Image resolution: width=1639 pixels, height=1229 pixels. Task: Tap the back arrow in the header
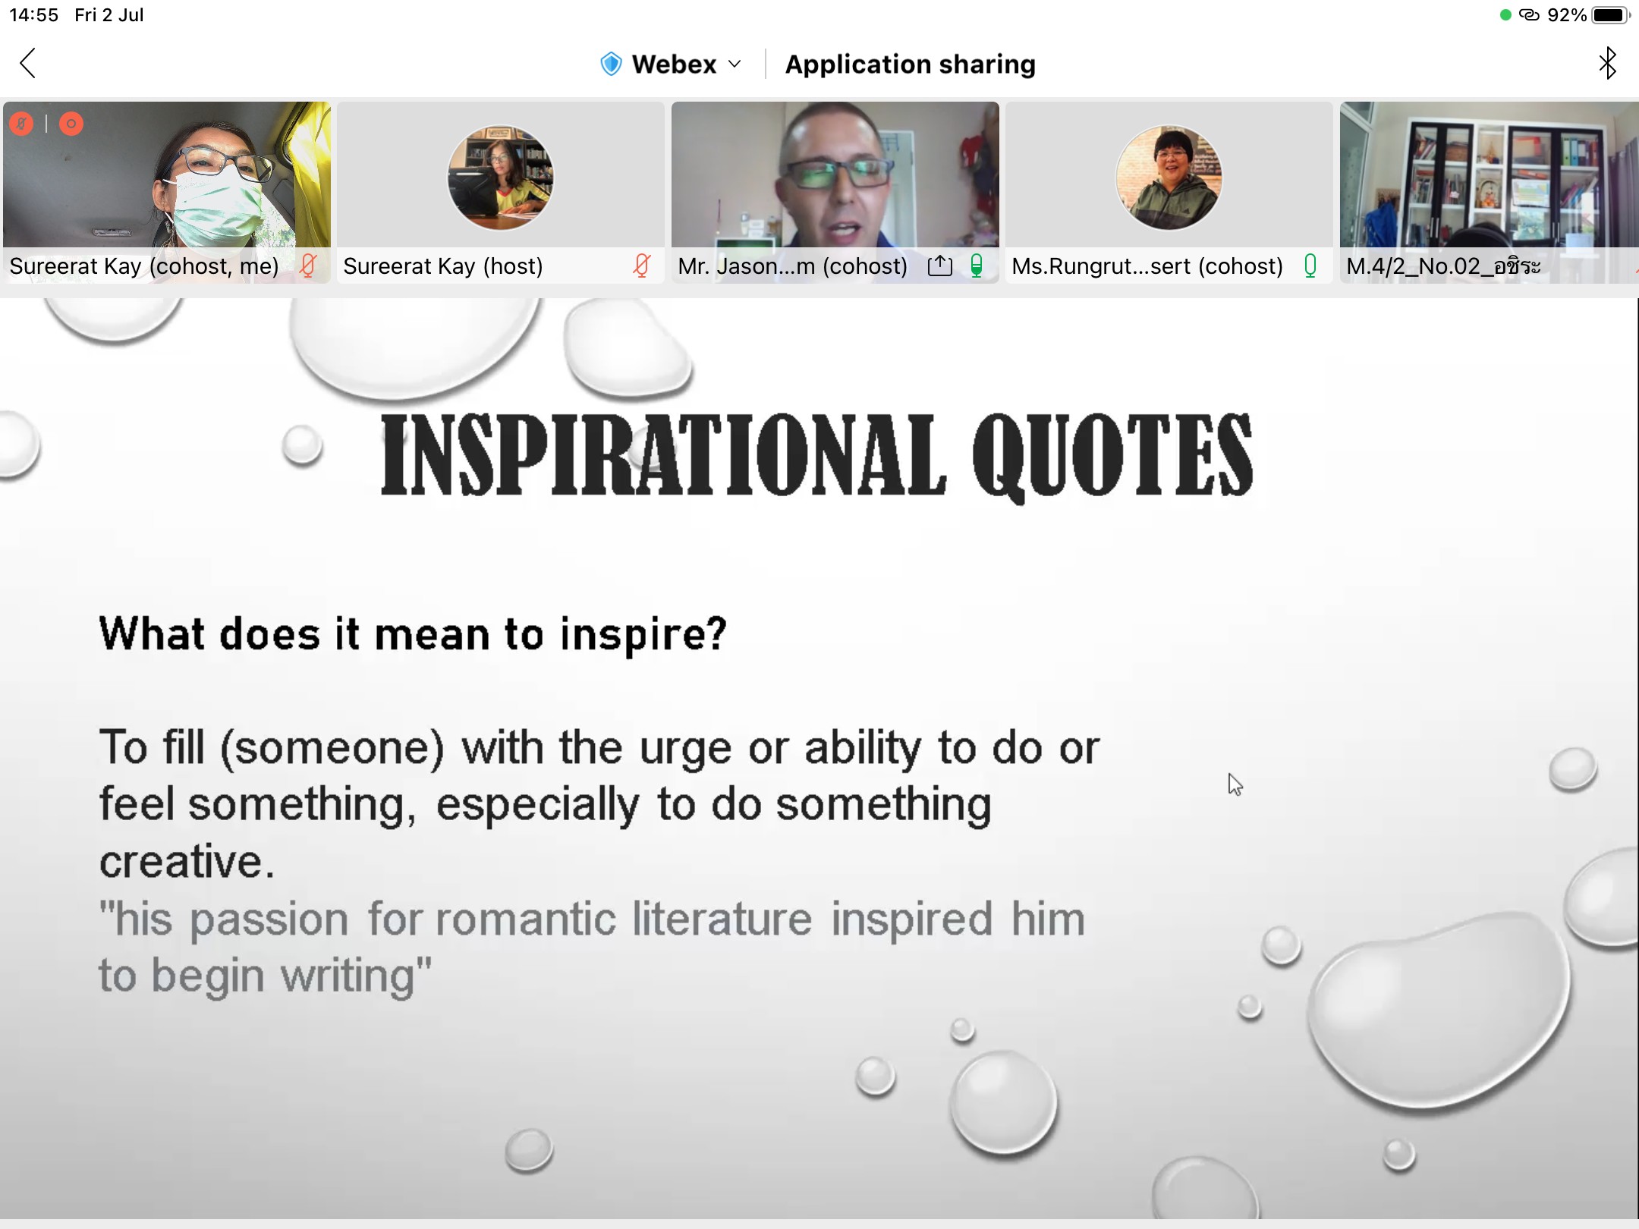(x=28, y=64)
